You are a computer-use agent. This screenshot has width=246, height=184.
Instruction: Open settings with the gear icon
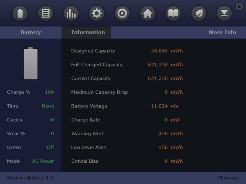(97, 13)
